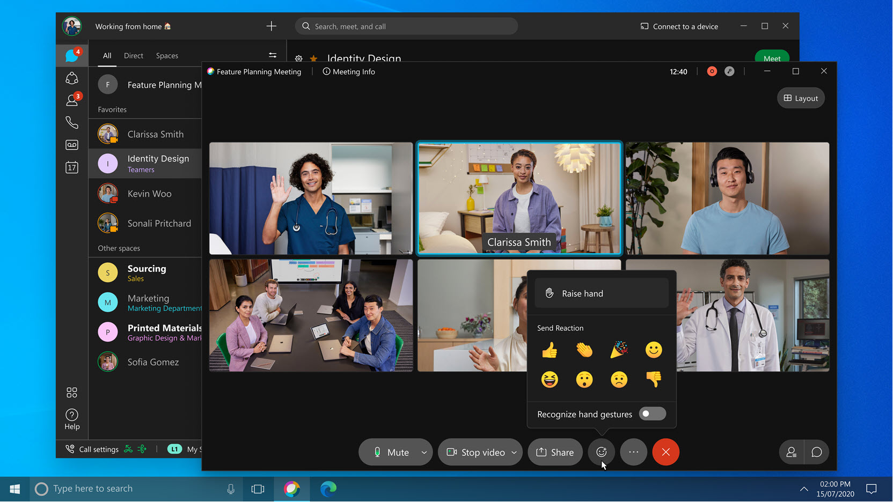Open the Layout menu

click(801, 98)
